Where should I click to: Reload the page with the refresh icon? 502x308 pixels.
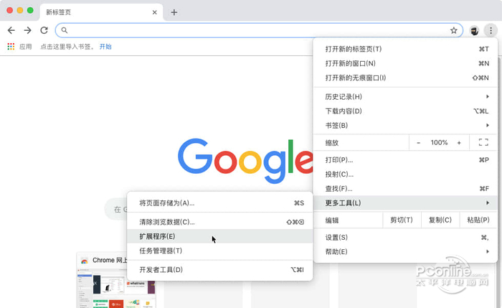coord(44,30)
